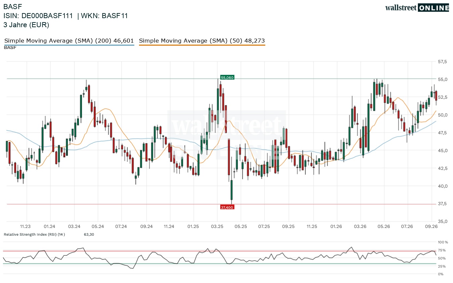Select the SMA (200) 46,601 legend entry
This screenshot has height=283, width=453.
(x=69, y=41)
